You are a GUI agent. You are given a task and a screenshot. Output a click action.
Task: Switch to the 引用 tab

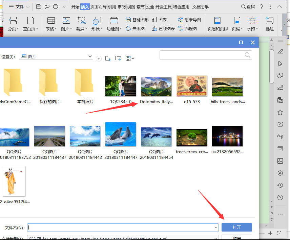coord(112,7)
